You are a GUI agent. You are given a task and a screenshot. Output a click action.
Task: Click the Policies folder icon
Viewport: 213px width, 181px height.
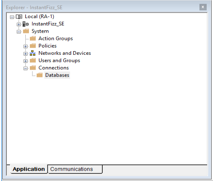click(33, 46)
